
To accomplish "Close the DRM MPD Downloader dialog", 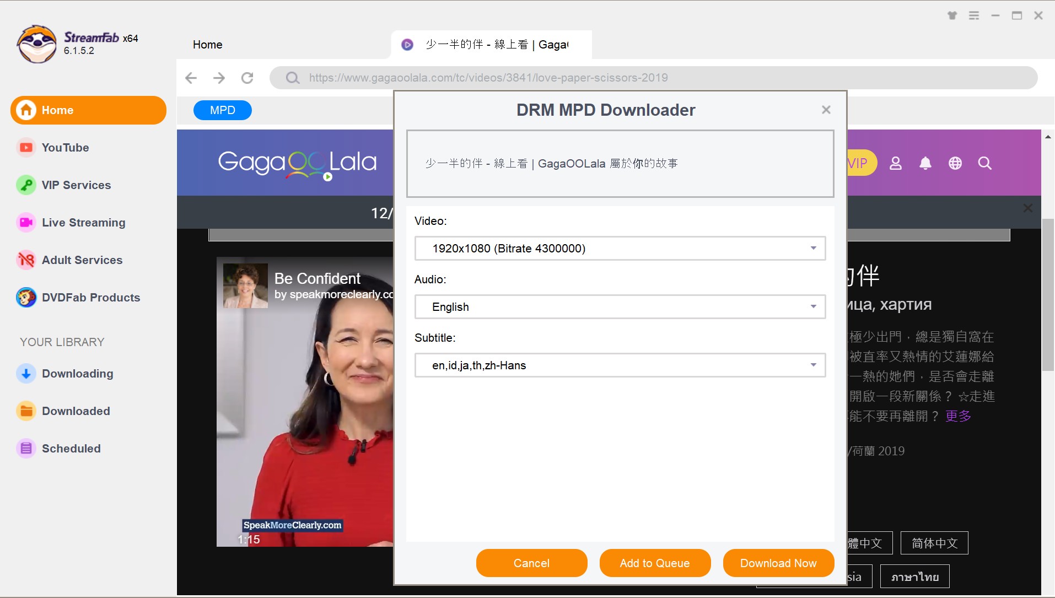I will 826,110.
